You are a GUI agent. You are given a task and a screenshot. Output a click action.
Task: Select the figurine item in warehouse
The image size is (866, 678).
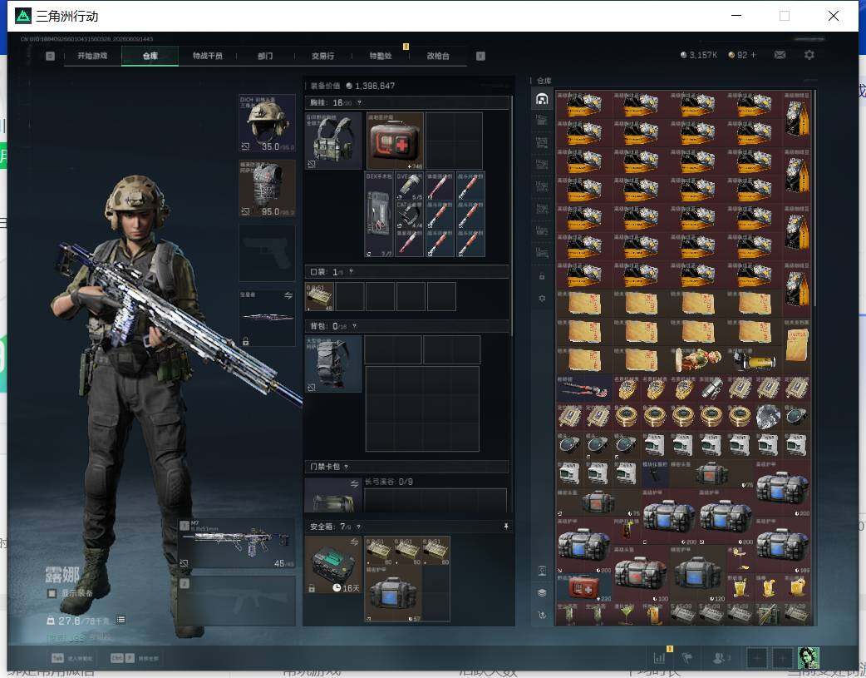click(697, 360)
